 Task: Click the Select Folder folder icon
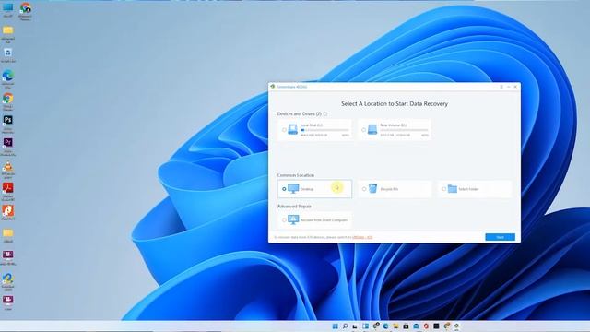pos(453,189)
